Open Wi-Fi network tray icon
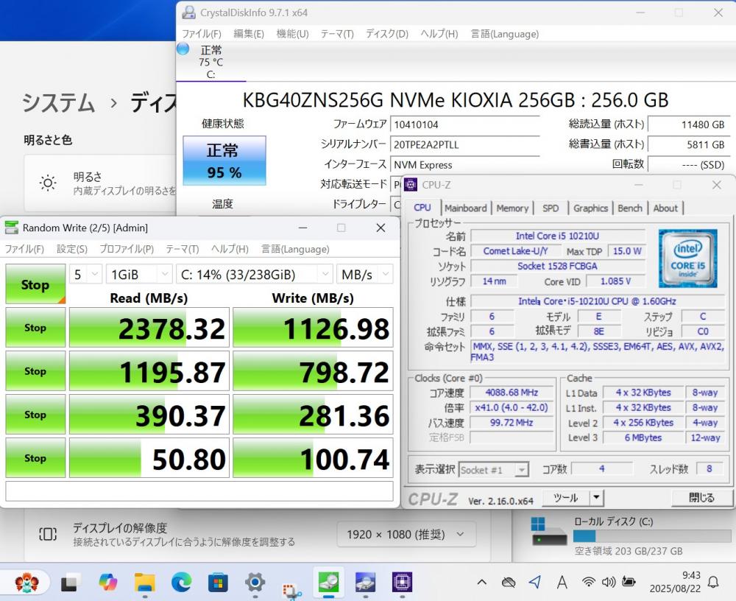The width and height of the screenshot is (736, 601). pyautogui.click(x=588, y=582)
